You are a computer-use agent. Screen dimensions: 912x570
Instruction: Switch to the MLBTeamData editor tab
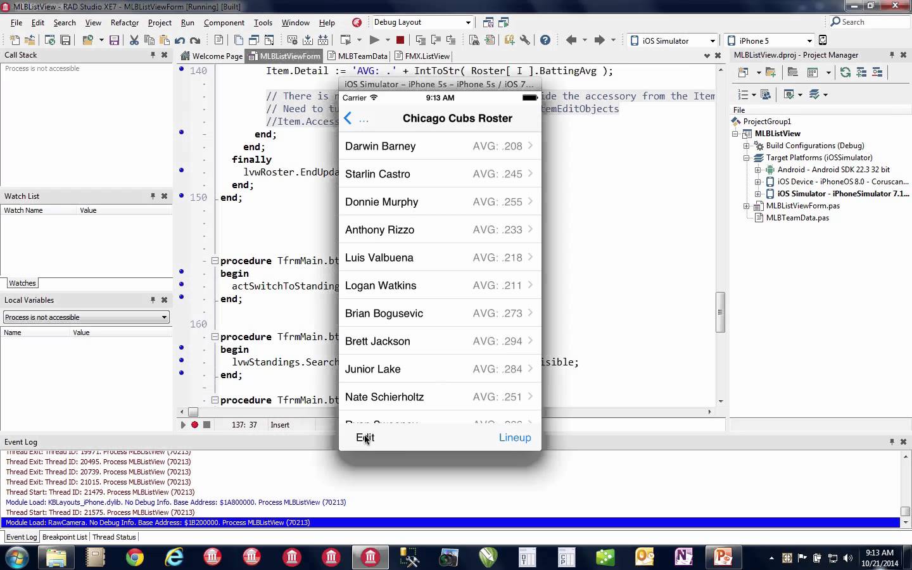tap(357, 56)
